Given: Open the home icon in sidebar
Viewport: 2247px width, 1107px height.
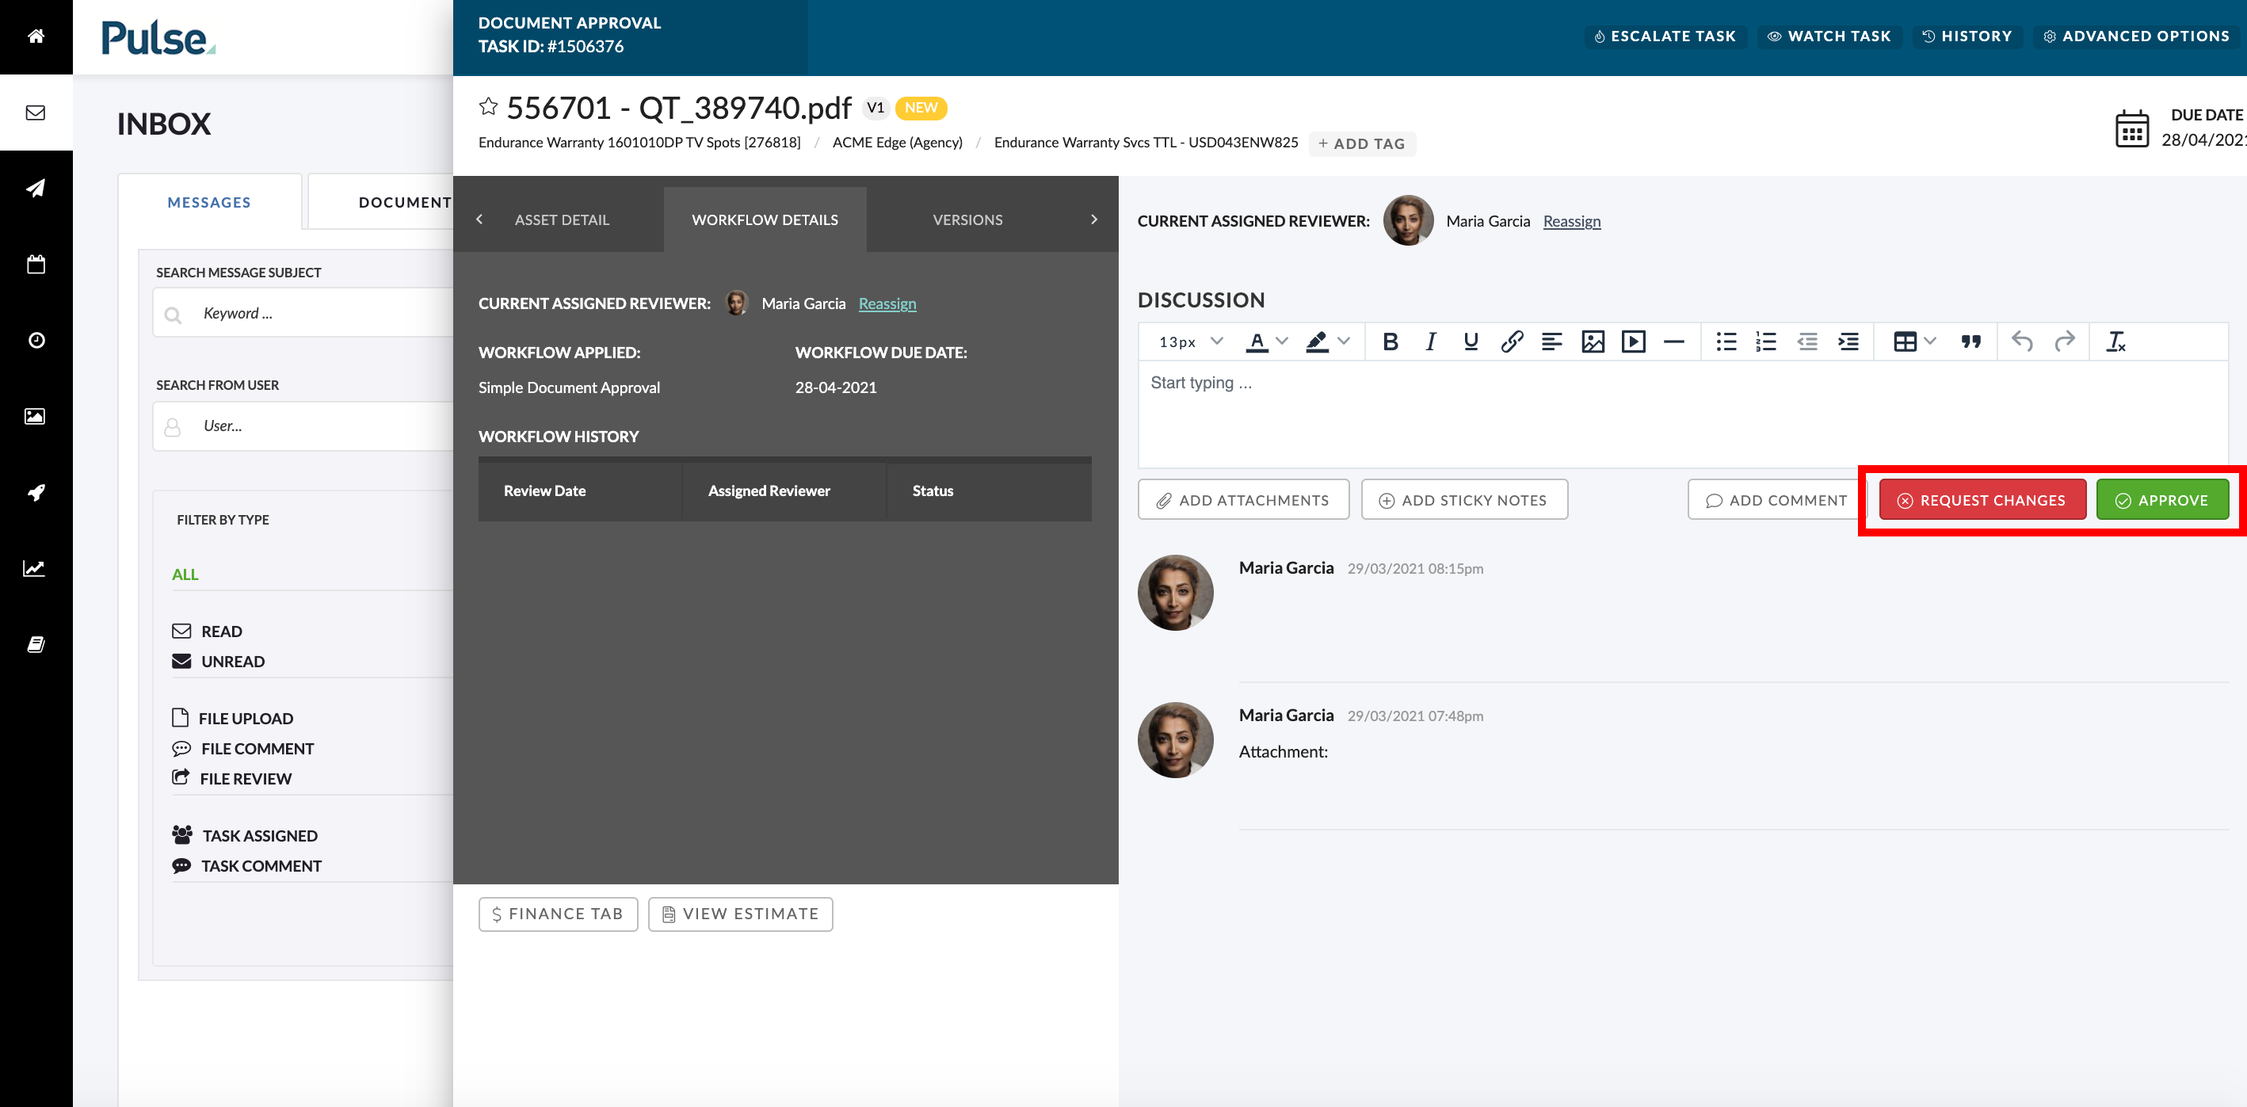Looking at the screenshot, I should click(36, 36).
